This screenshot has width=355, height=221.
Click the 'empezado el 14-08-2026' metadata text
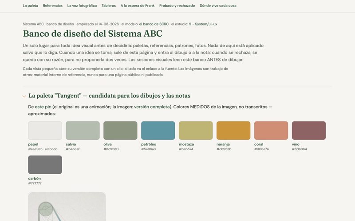point(98,24)
